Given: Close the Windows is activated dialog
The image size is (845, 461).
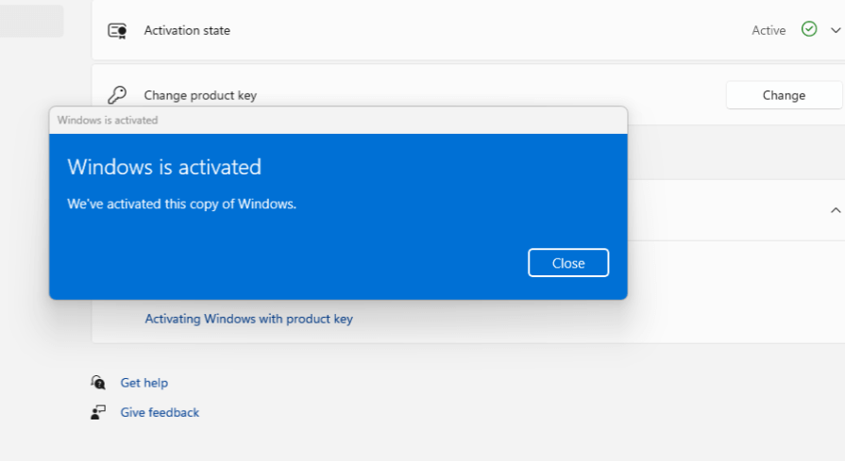Looking at the screenshot, I should (568, 263).
